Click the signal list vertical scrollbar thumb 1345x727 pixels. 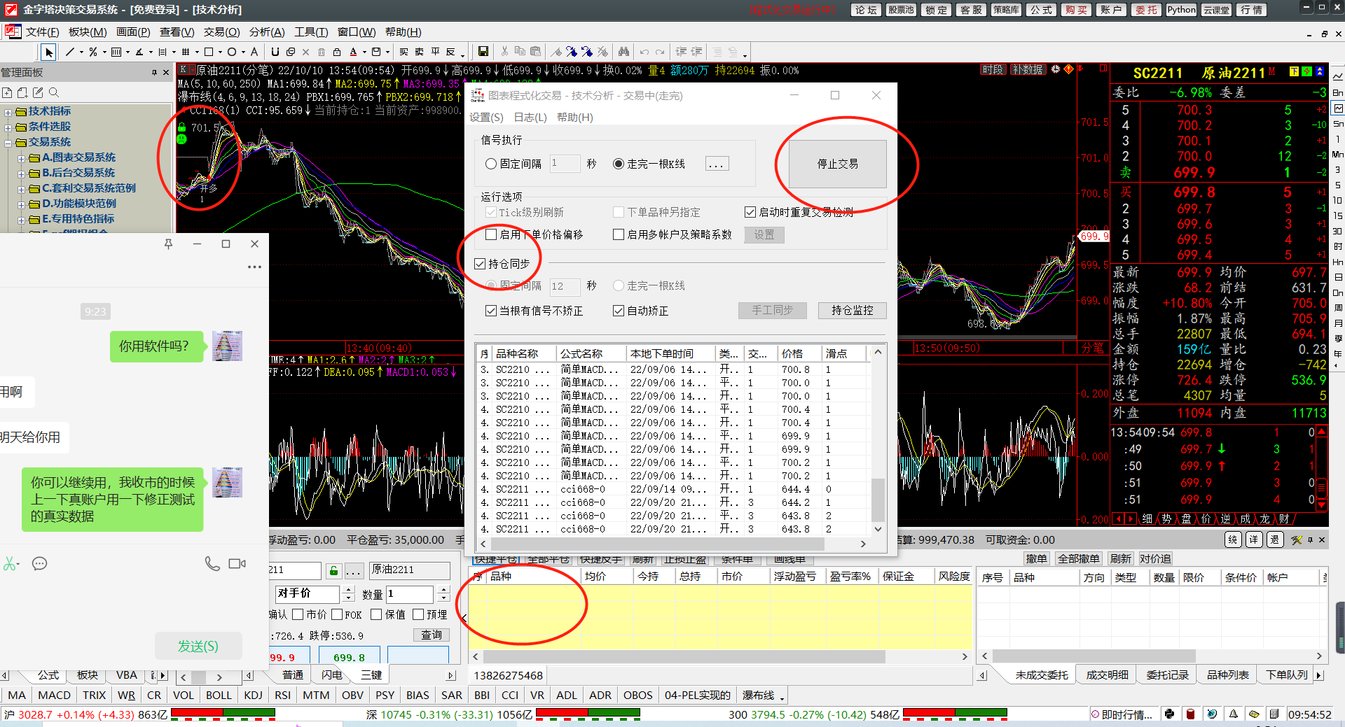(877, 499)
